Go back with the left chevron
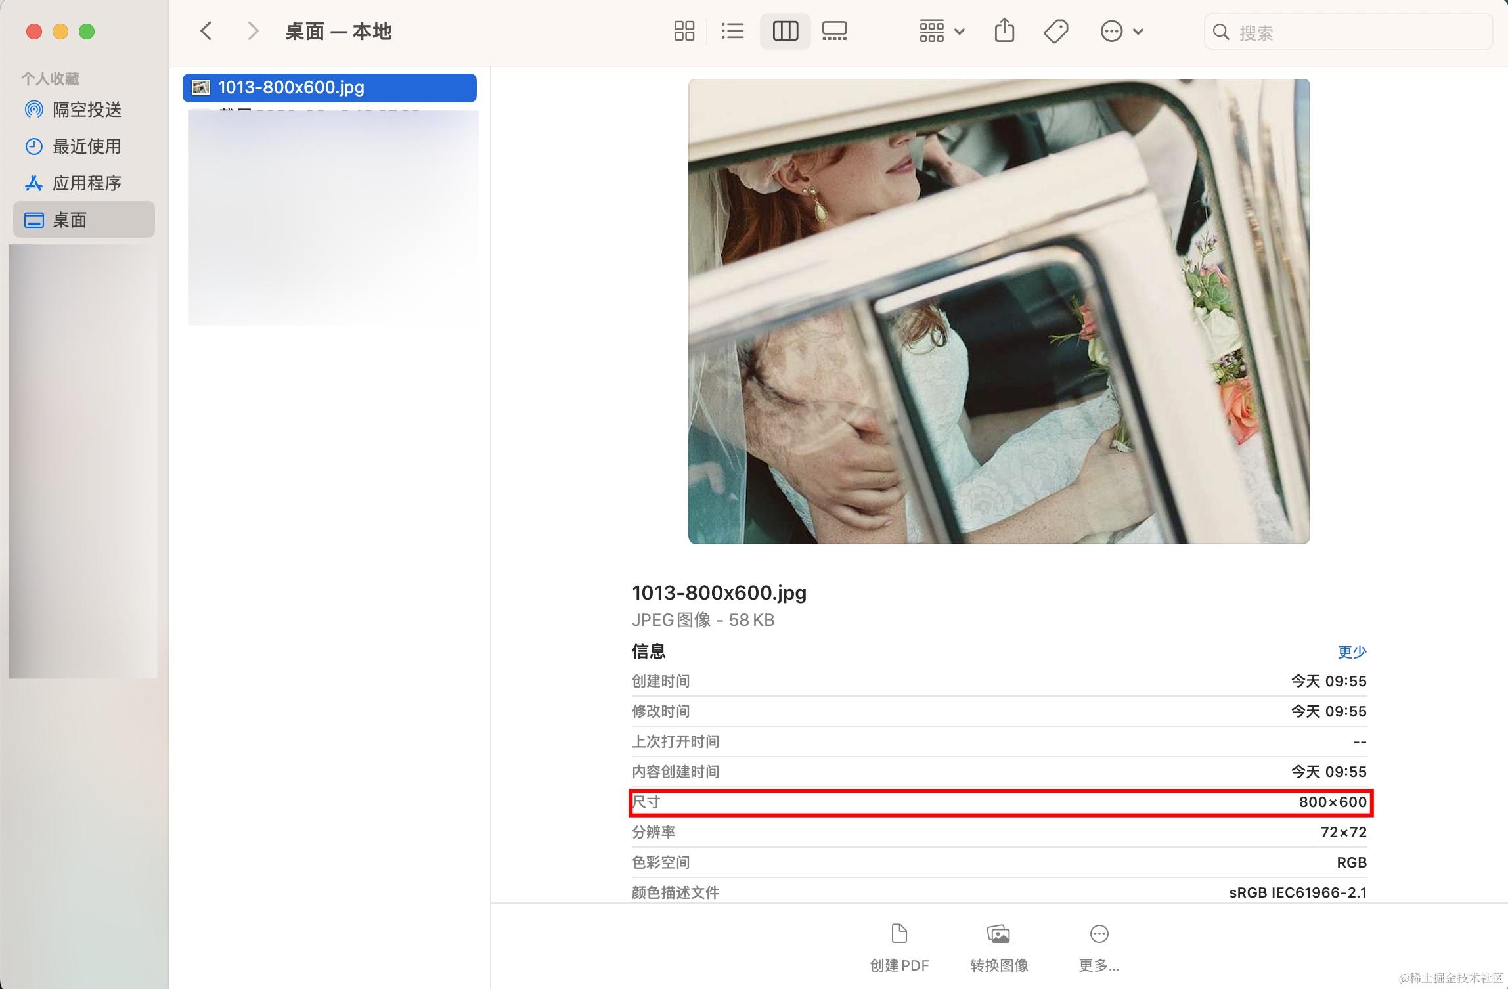This screenshot has width=1508, height=989. (x=206, y=31)
